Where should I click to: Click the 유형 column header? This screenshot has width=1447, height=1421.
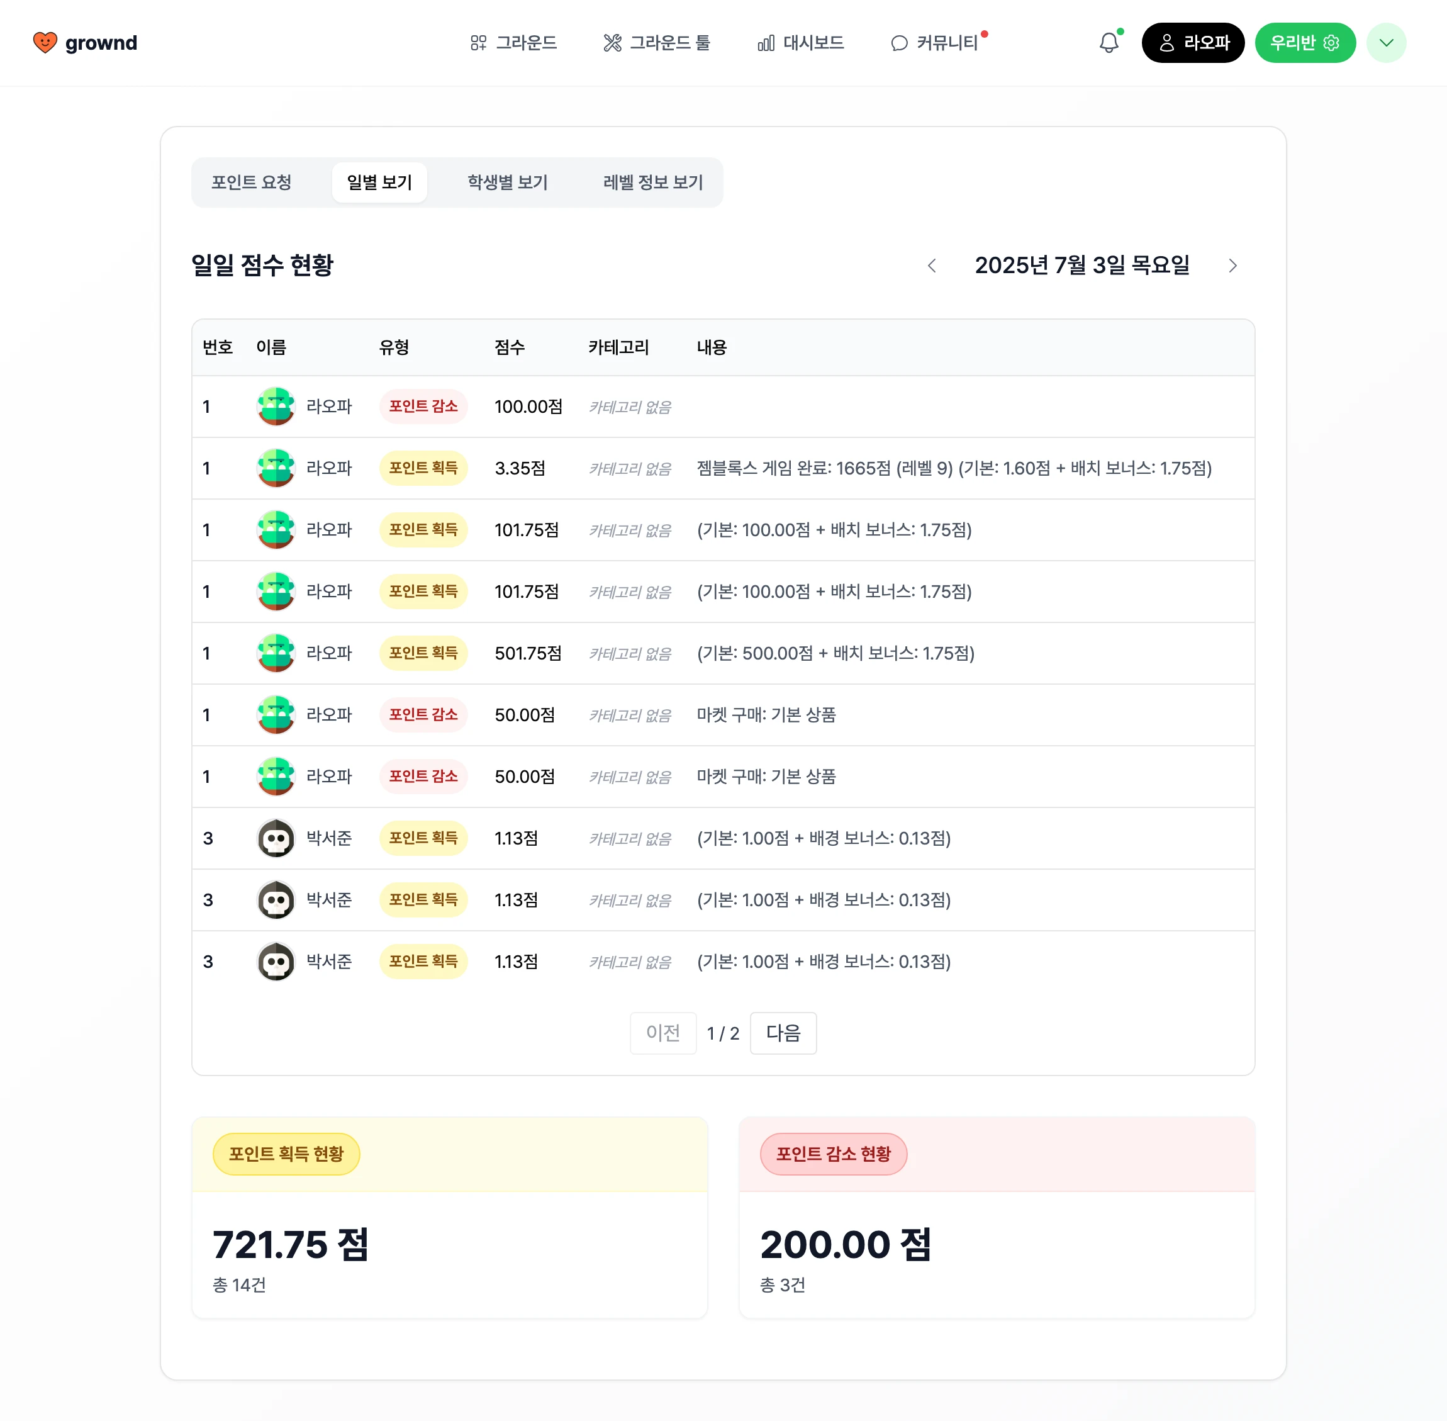click(x=393, y=347)
